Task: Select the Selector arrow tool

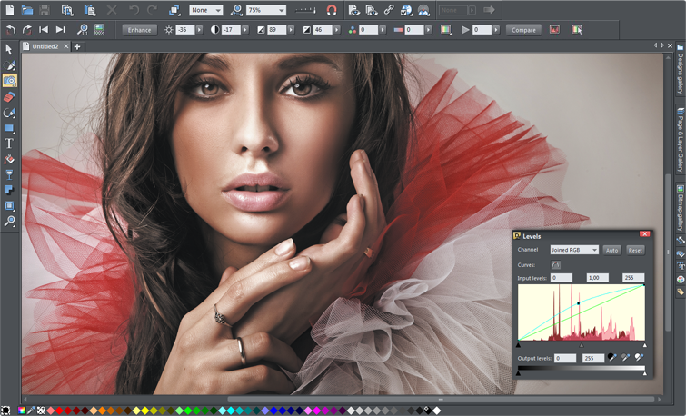Action: 9,49
